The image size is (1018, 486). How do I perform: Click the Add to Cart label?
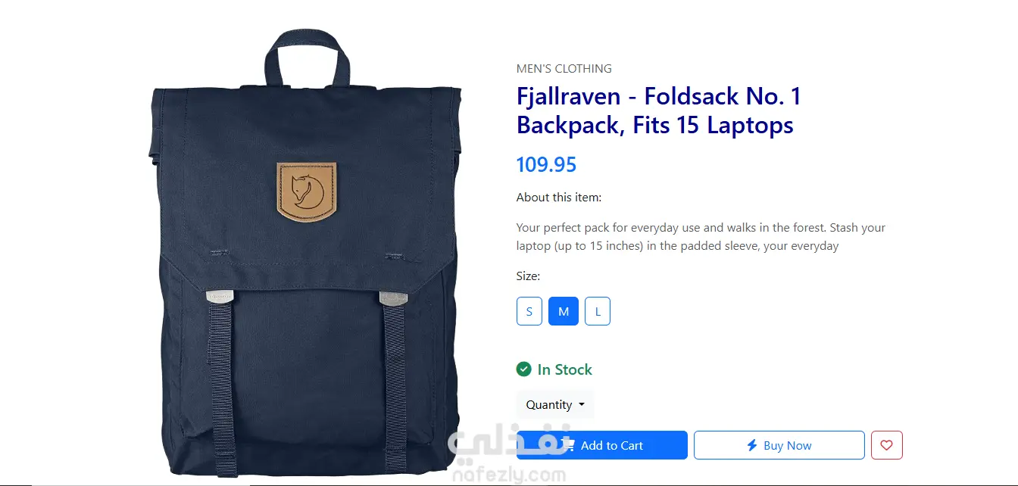612,445
